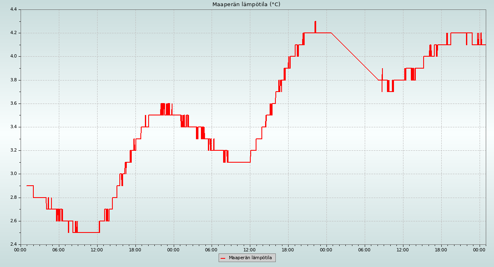Viewport: 494px width, 267px height.
Task: Click the rightmost 00:00 x-axis label
Action: click(x=480, y=249)
